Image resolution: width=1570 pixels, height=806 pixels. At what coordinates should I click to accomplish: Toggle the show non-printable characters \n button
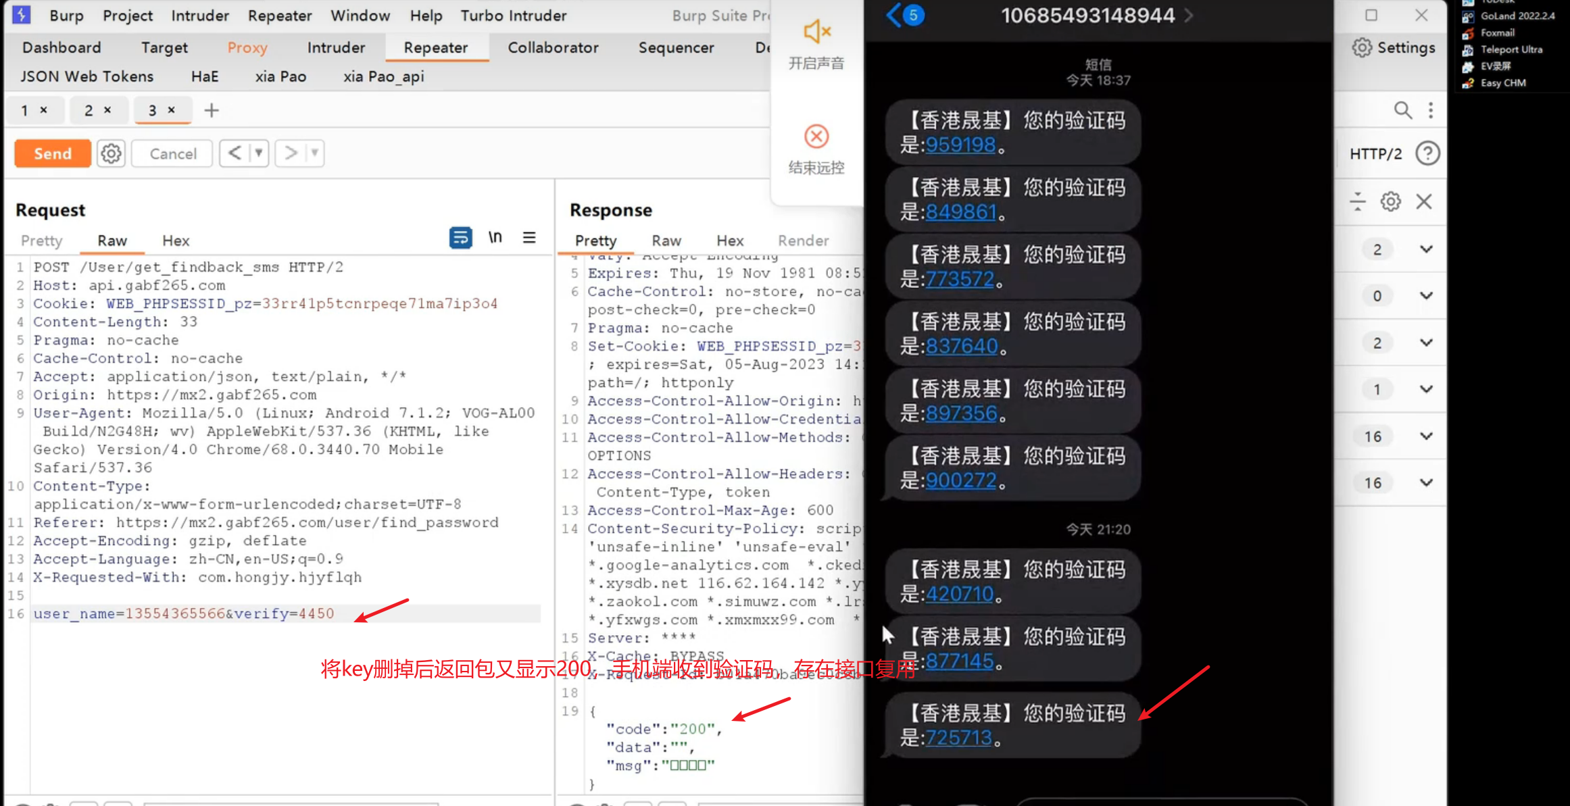pyautogui.click(x=495, y=238)
